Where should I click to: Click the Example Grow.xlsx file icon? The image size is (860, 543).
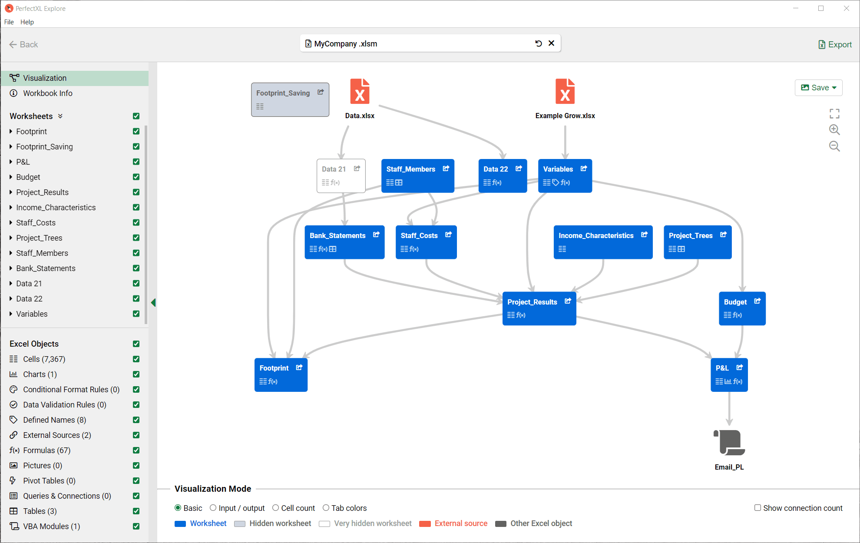565,92
